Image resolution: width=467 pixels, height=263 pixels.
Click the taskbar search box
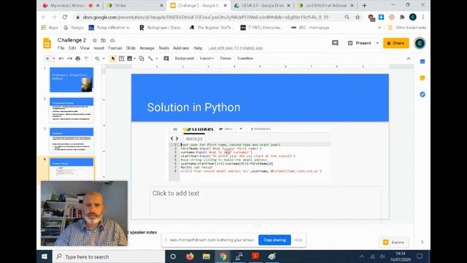109,256
